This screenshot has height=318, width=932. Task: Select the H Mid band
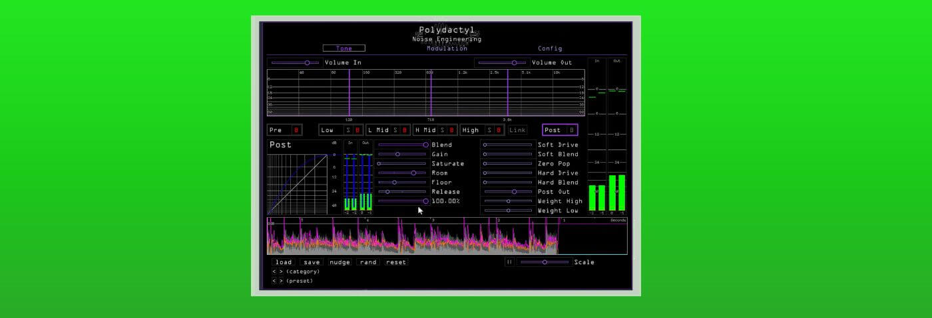point(425,130)
